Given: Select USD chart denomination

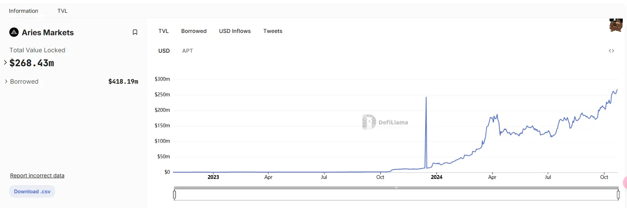Looking at the screenshot, I should [164, 51].
